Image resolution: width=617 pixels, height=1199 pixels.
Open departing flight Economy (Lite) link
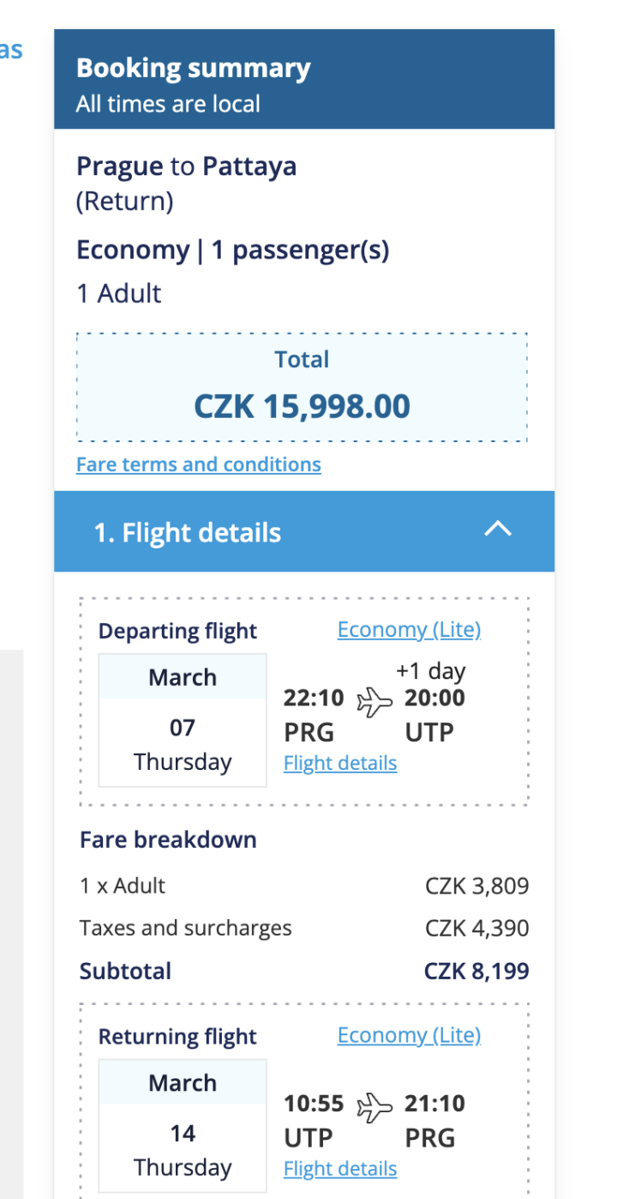pyautogui.click(x=409, y=630)
